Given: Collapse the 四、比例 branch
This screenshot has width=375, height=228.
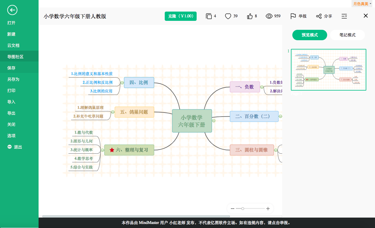Looking at the screenshot, I should [x=122, y=83].
